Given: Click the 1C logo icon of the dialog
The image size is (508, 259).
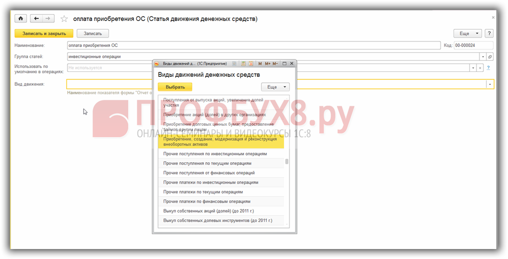Looking at the screenshot, I should pos(157,63).
